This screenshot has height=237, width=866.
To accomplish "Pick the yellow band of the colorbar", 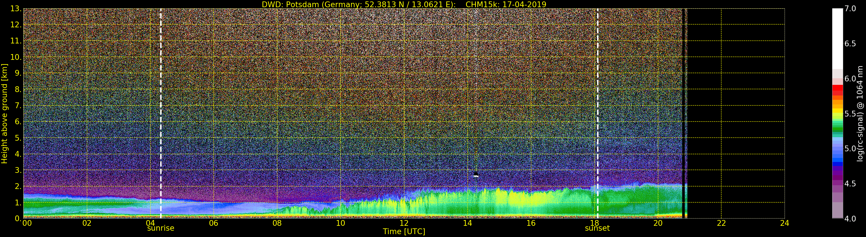I will pyautogui.click(x=837, y=111).
